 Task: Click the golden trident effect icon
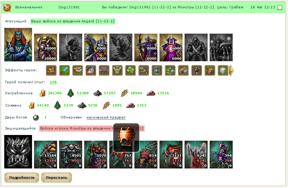(144, 70)
